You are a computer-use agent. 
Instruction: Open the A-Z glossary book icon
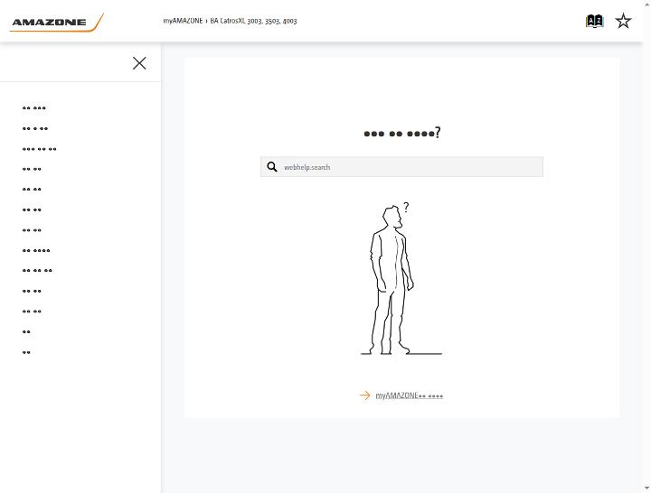[594, 21]
